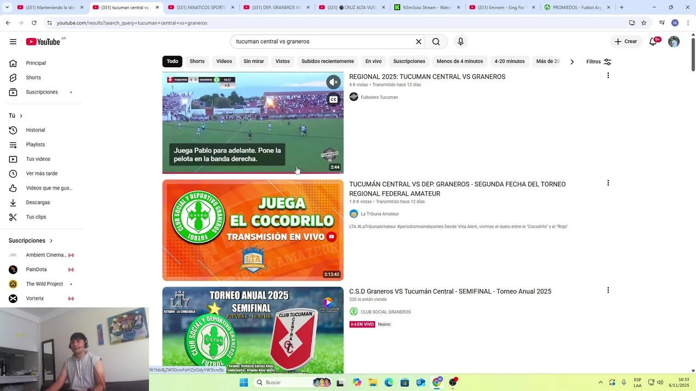The image size is (696, 391).
Task: Select the Sin mirar filter chip
Action: coord(253,61)
